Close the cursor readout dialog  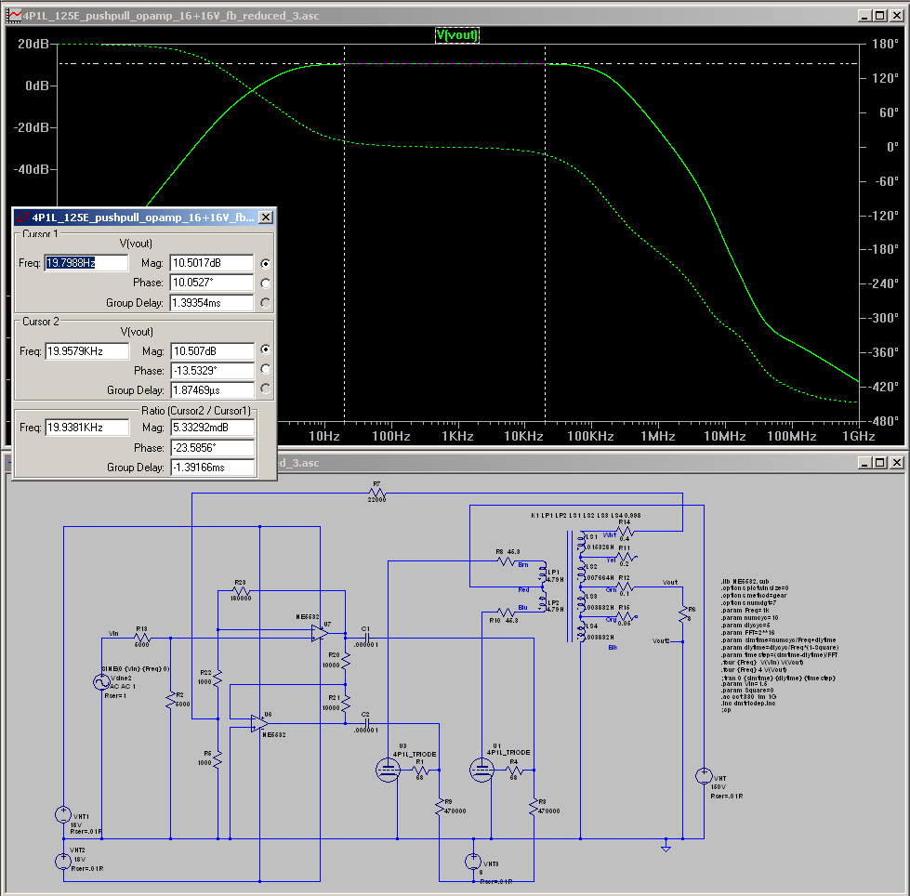(265, 217)
